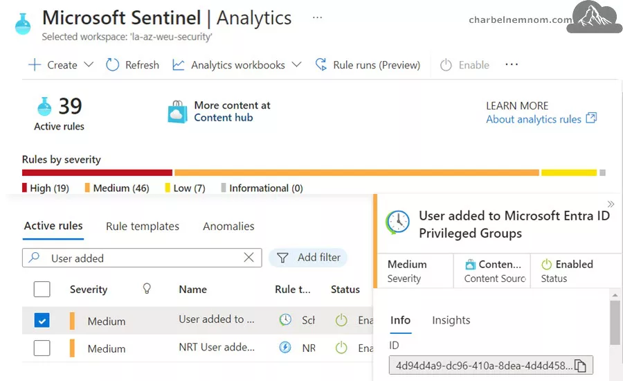Click the flask icon beside 39 active rules
The image size is (623, 381).
(x=44, y=106)
